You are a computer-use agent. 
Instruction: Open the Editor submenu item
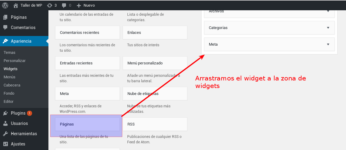coord(8,102)
